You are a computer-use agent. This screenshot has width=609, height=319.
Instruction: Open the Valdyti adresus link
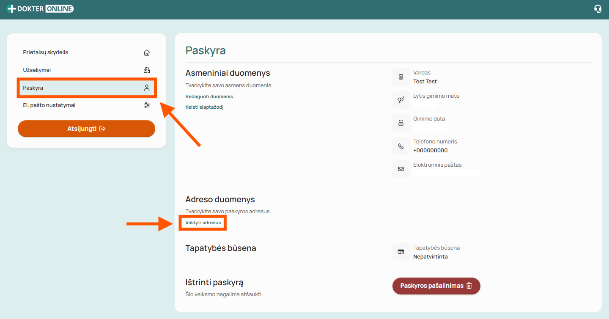click(x=203, y=223)
